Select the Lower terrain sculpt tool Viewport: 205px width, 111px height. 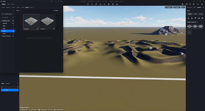(192, 18)
